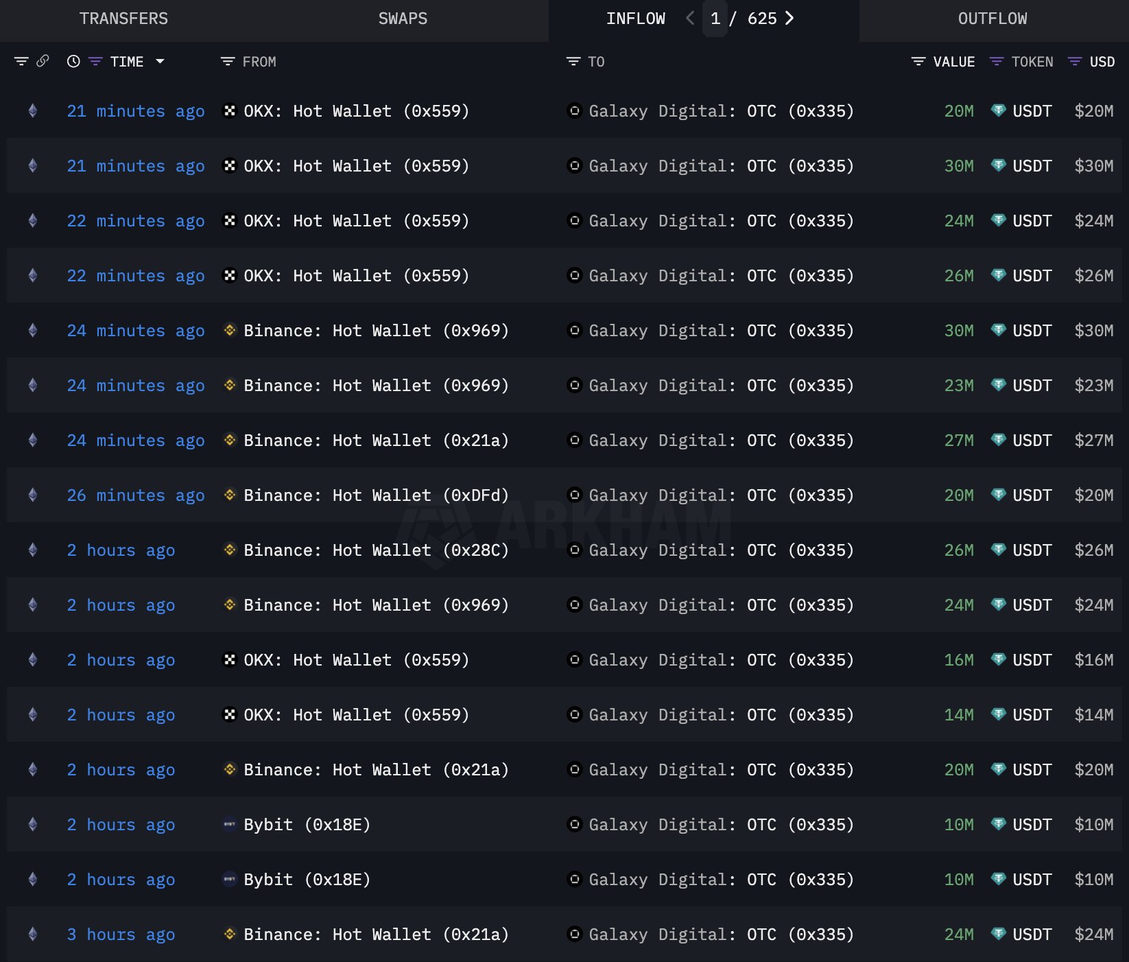Open the TRANSFERS tab
The height and width of the screenshot is (962, 1129).
coord(123,19)
